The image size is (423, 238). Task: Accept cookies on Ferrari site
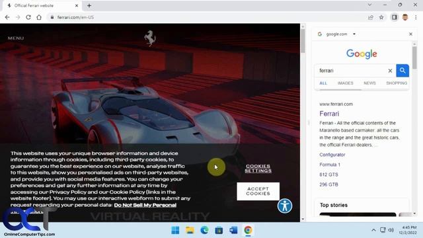pos(258,191)
